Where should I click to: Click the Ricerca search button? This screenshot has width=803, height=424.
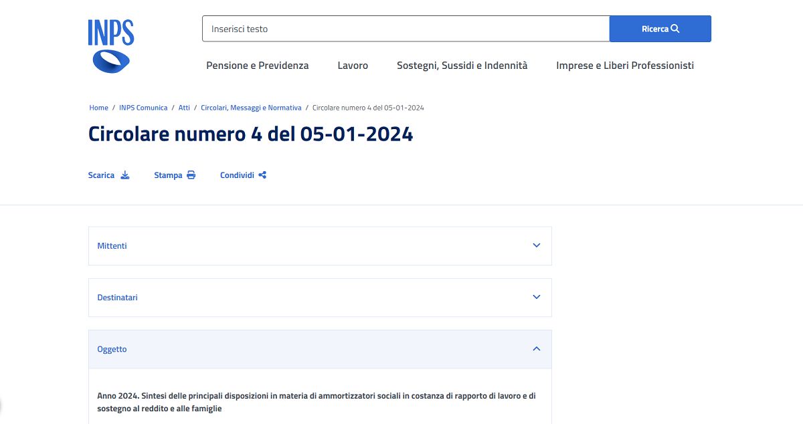660,29
